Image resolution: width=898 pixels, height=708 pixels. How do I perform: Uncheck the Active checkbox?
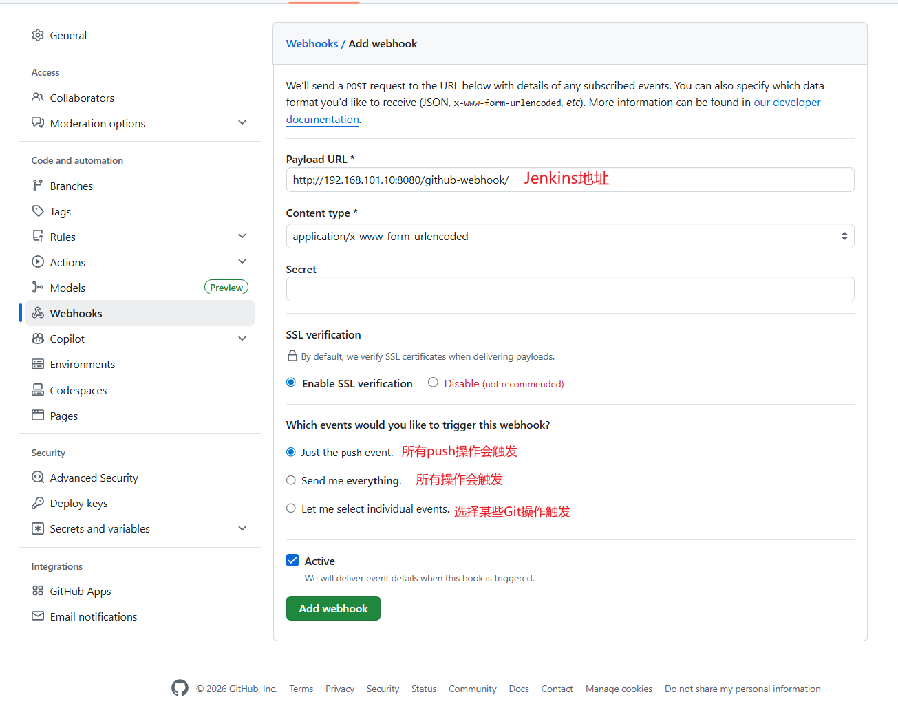[292, 560]
